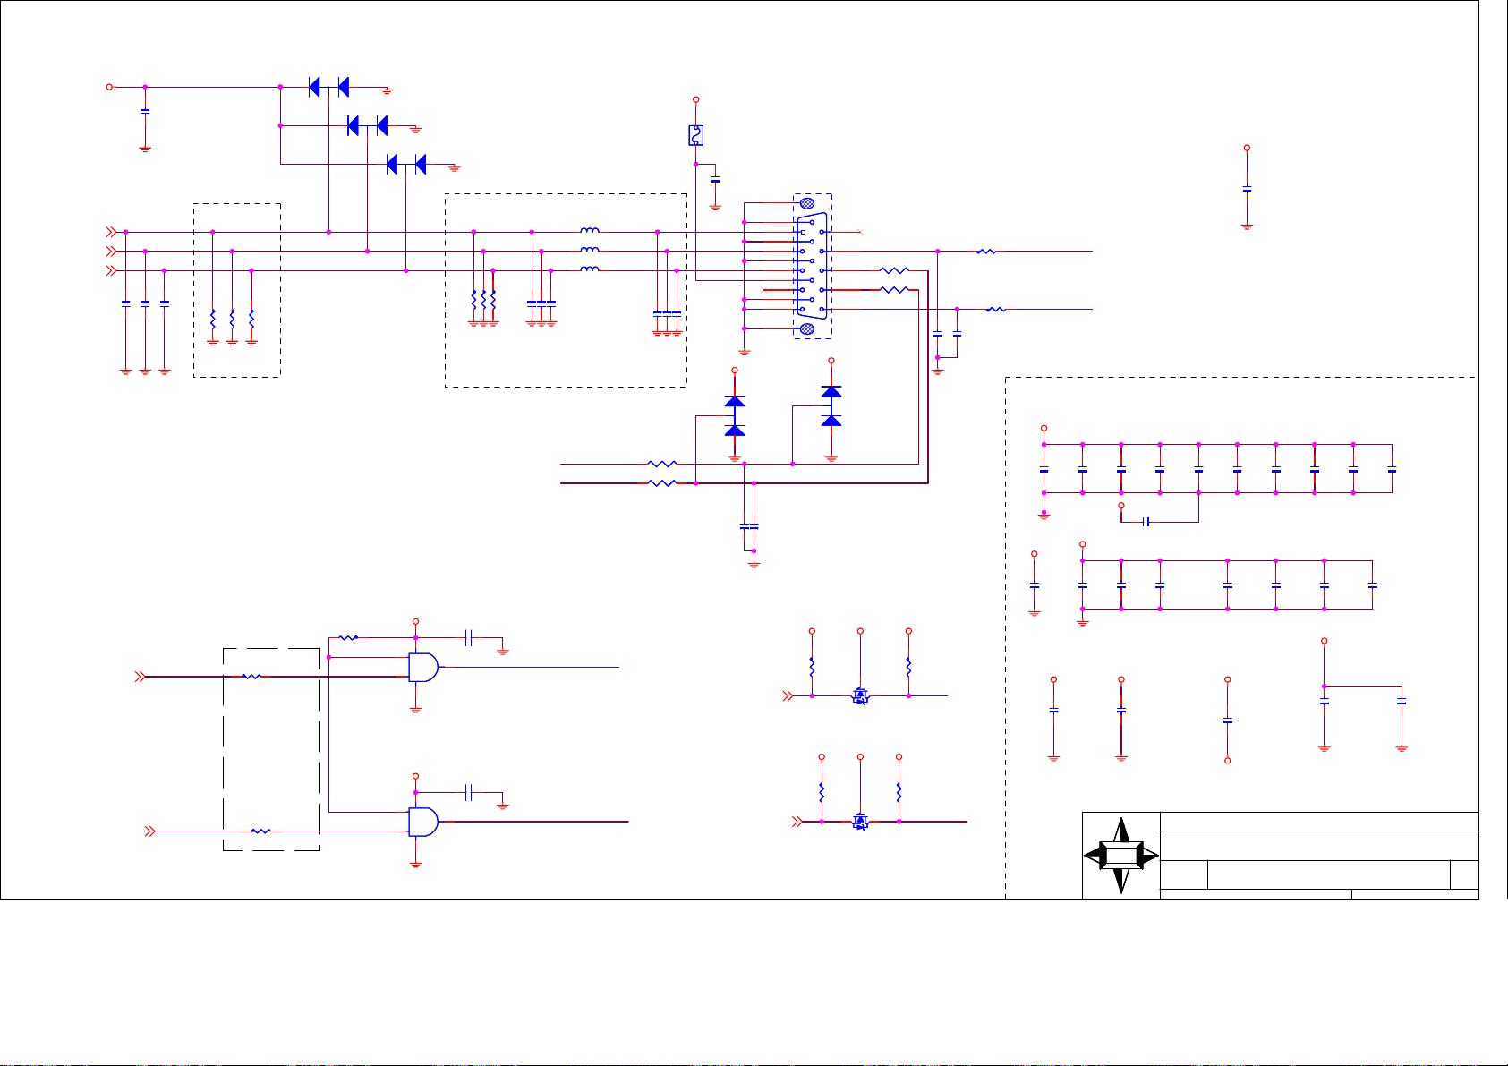Select the middle dual-diode pair

[367, 125]
